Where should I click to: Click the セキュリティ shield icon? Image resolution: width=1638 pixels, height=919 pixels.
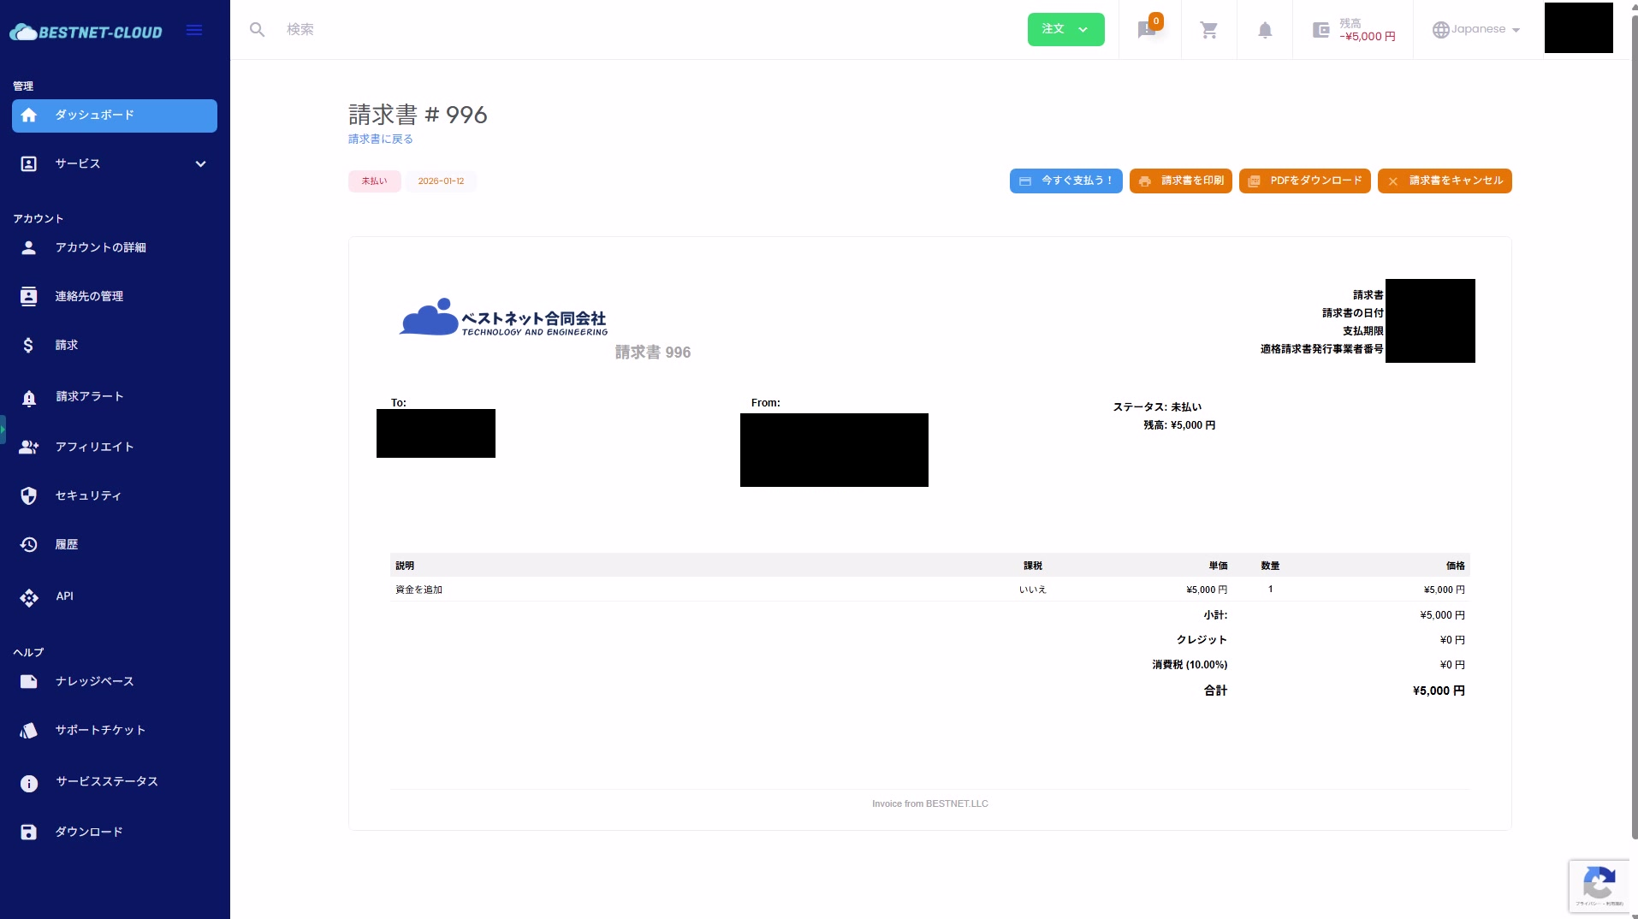(x=29, y=496)
